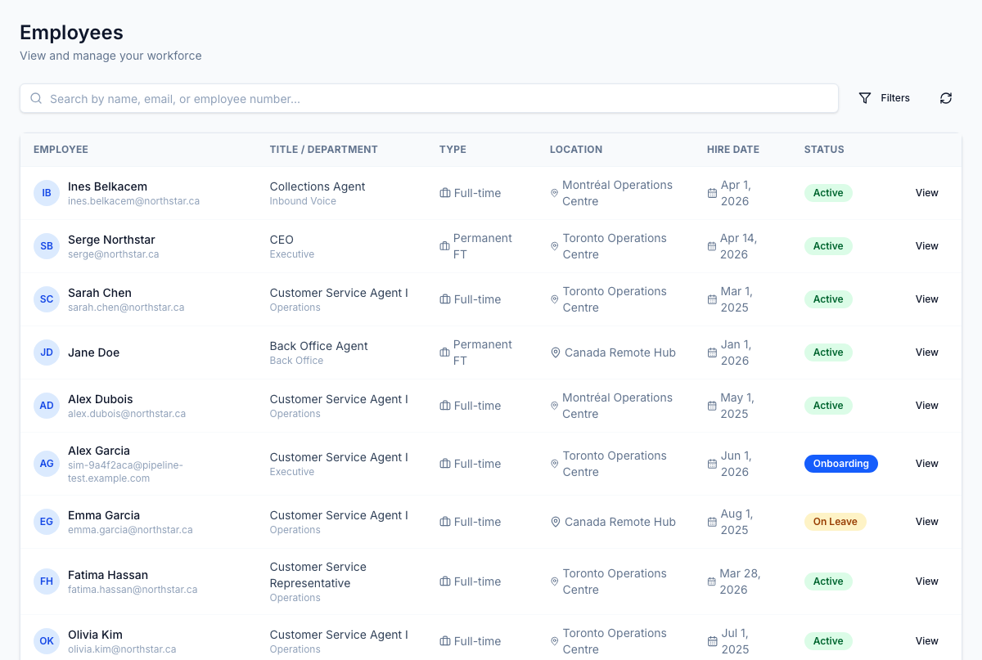This screenshot has width=982, height=660.
Task: Click location pin in Sarah Chen row
Action: coord(555,299)
